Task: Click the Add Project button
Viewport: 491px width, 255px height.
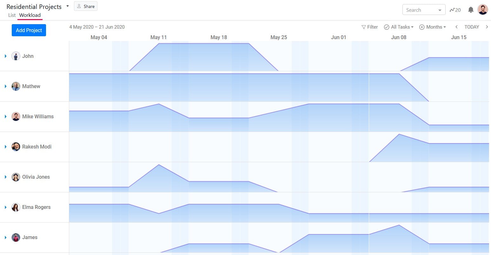Action: [x=29, y=30]
